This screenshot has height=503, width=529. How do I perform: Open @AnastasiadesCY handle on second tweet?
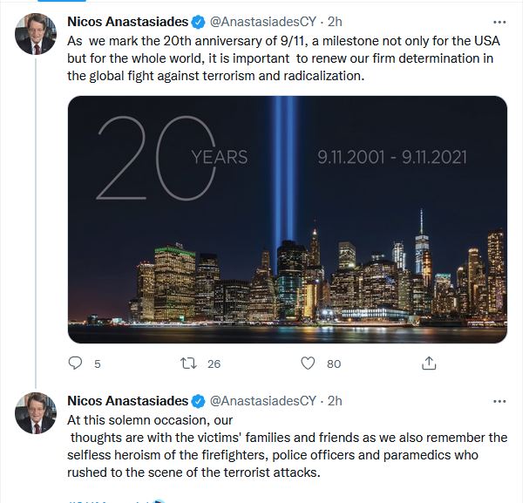[x=262, y=402]
